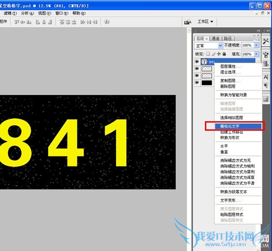Hide the 841 text layer eye
Viewport: 272px width, 251px height.
pos(197,62)
